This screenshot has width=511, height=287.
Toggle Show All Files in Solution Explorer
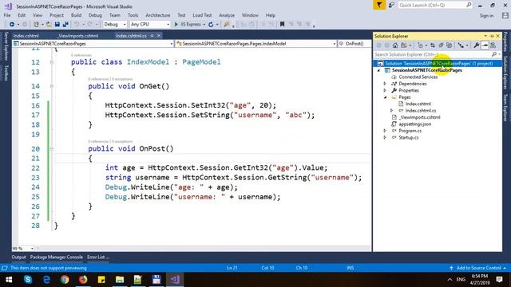(x=450, y=45)
